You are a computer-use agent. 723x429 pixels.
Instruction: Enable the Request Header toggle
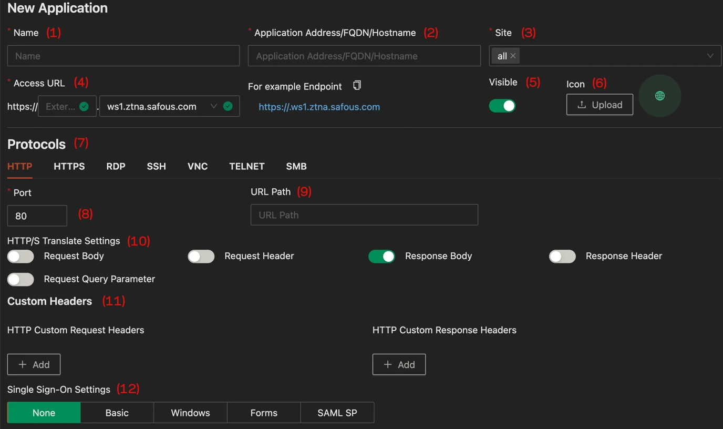[x=201, y=256]
